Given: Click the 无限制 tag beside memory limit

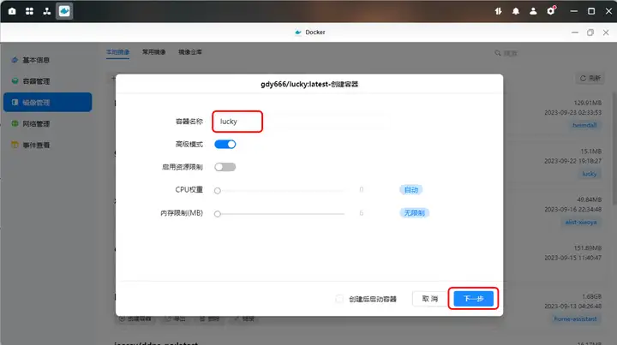Looking at the screenshot, I should (x=415, y=213).
